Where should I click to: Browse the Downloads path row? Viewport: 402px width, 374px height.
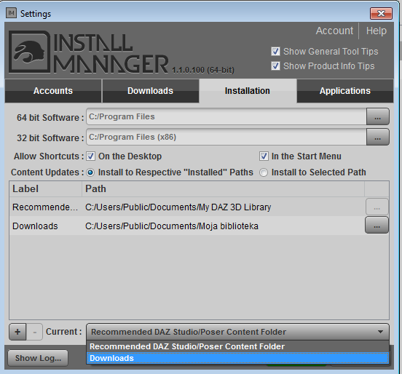(x=377, y=226)
